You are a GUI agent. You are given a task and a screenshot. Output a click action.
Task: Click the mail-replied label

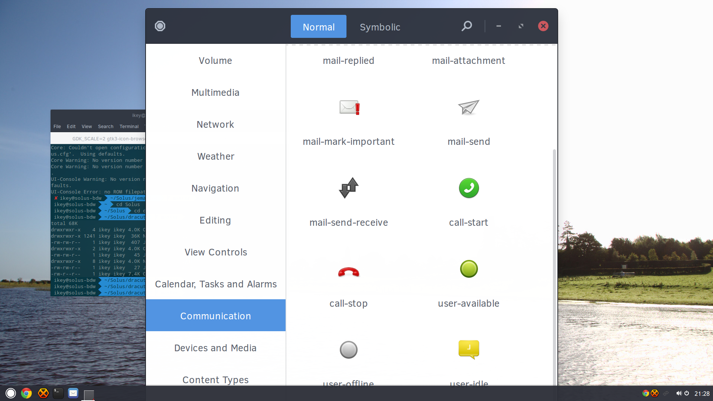click(x=348, y=61)
